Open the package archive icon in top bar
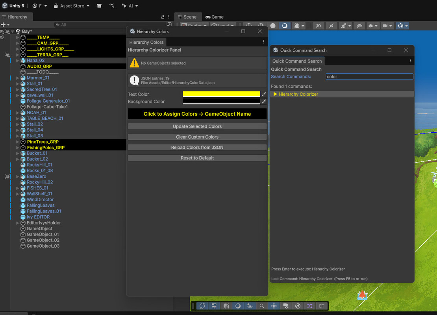 [x=99, y=6]
